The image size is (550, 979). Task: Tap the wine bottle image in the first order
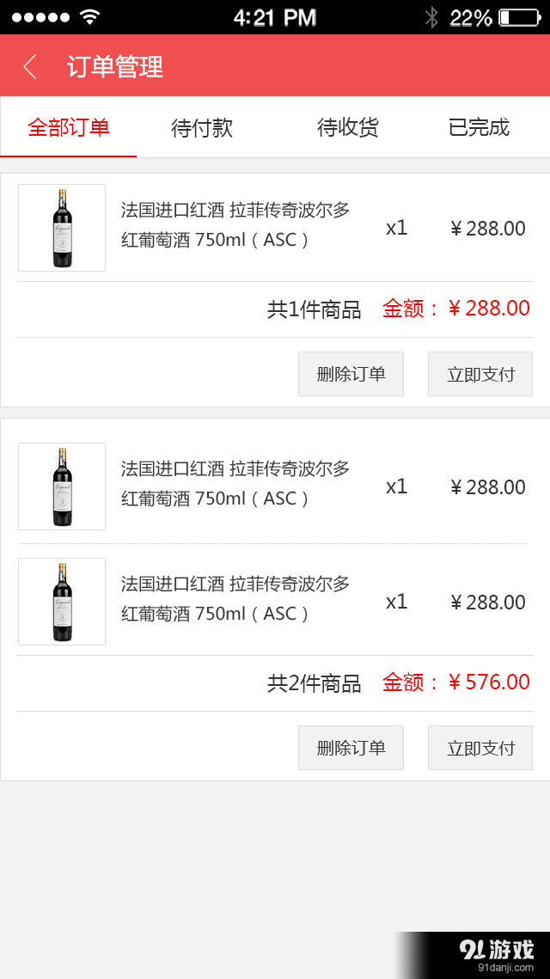point(61,228)
